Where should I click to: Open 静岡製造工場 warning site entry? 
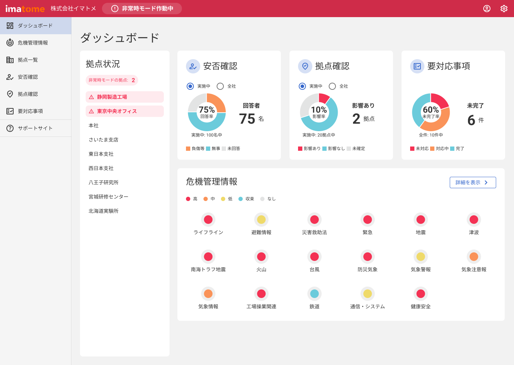(x=125, y=97)
